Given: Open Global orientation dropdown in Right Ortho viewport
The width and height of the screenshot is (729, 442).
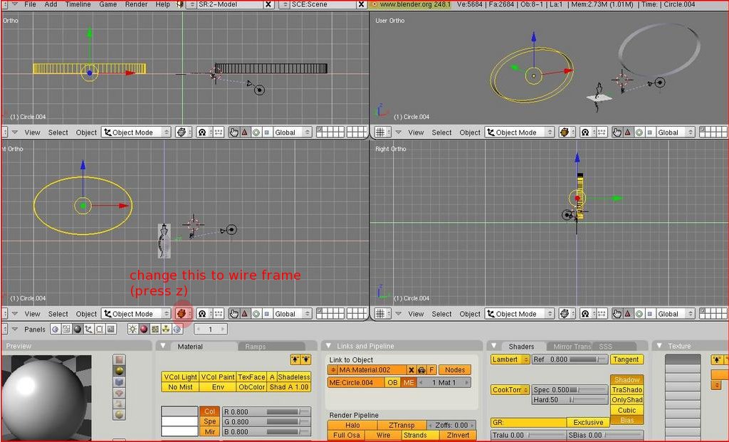Looking at the screenshot, I should (676, 314).
